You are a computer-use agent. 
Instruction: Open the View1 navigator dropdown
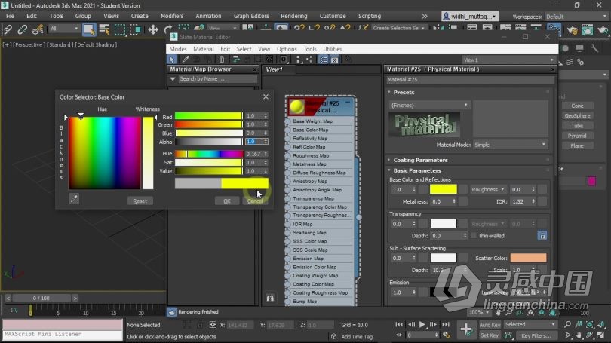(x=508, y=60)
